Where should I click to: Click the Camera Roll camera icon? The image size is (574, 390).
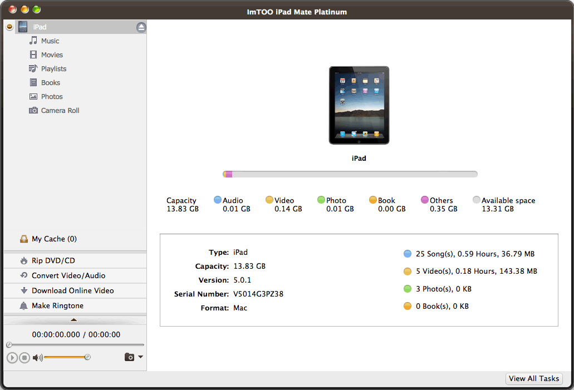point(33,110)
